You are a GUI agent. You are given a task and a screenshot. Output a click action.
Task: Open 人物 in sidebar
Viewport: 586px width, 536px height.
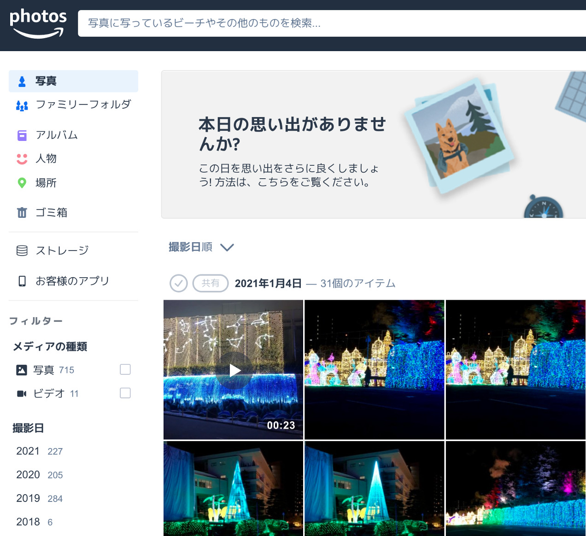pyautogui.click(x=73, y=159)
